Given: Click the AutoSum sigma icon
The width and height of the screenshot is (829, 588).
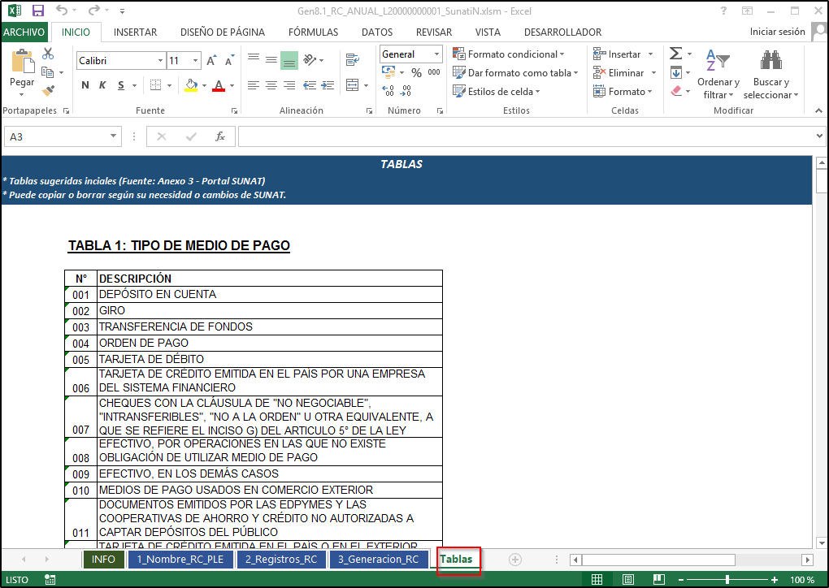Looking at the screenshot, I should click(x=675, y=54).
